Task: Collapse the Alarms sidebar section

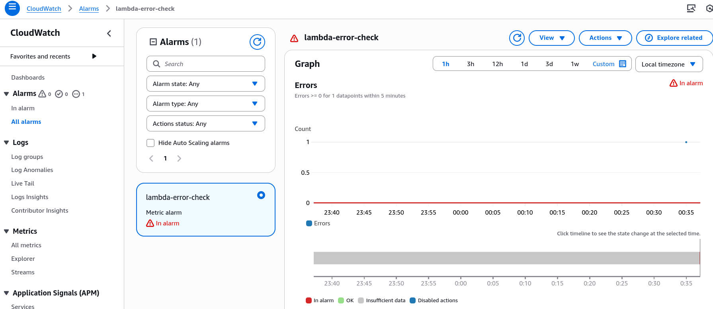Action: pos(6,94)
